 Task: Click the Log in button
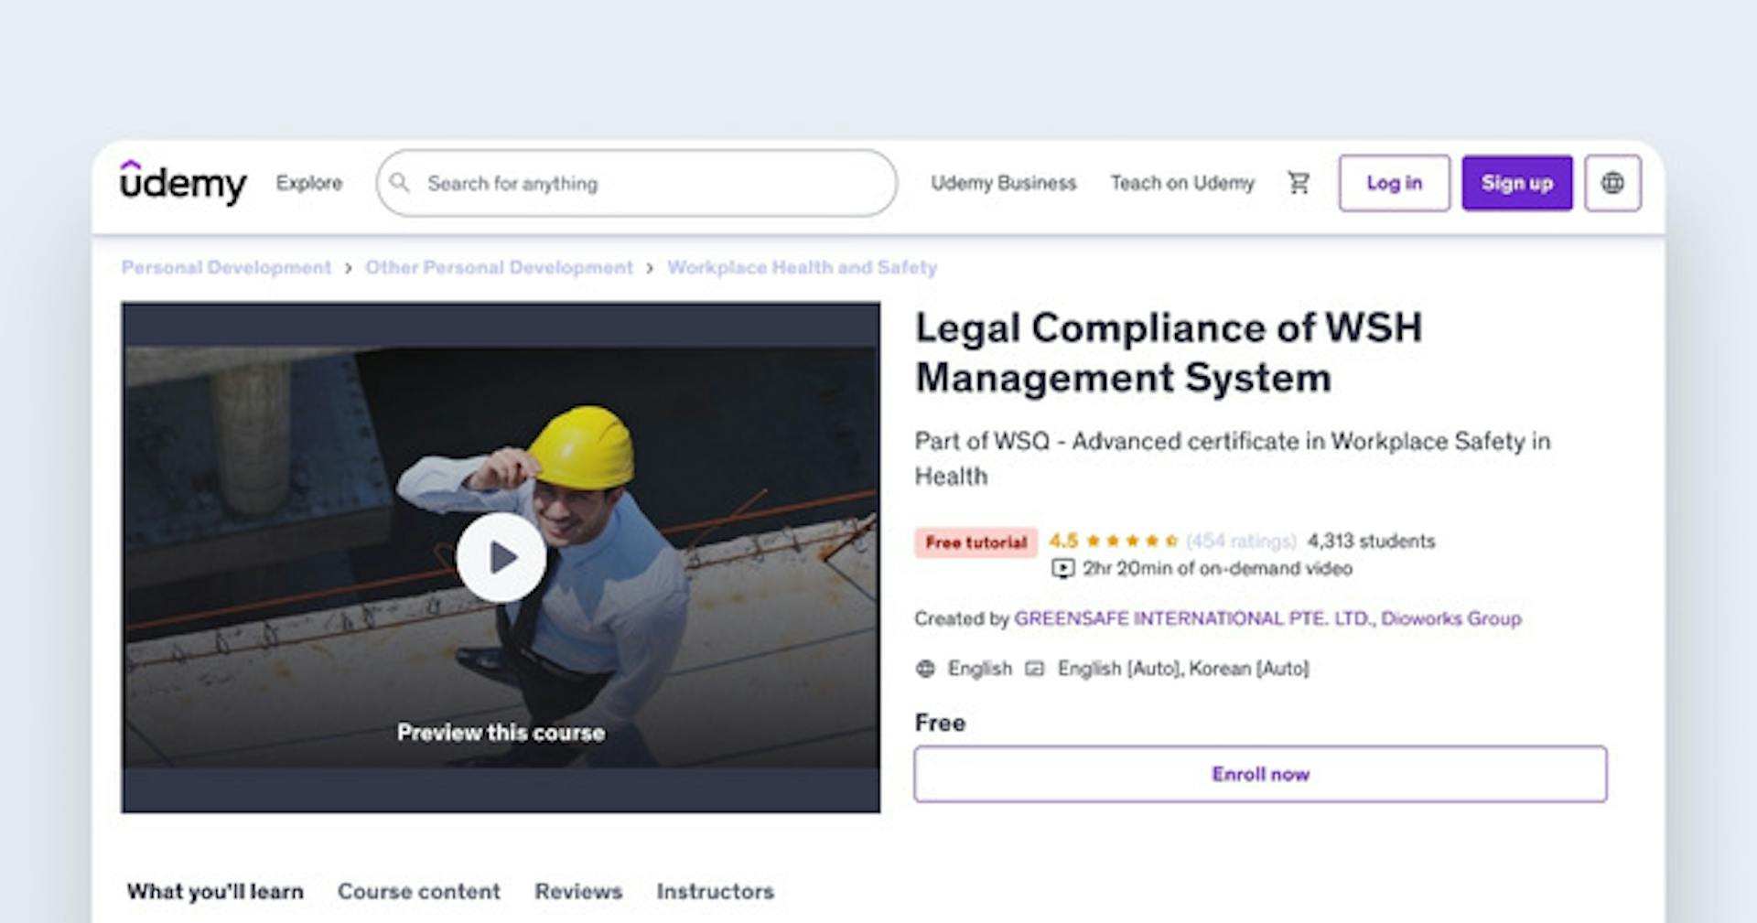pos(1394,183)
